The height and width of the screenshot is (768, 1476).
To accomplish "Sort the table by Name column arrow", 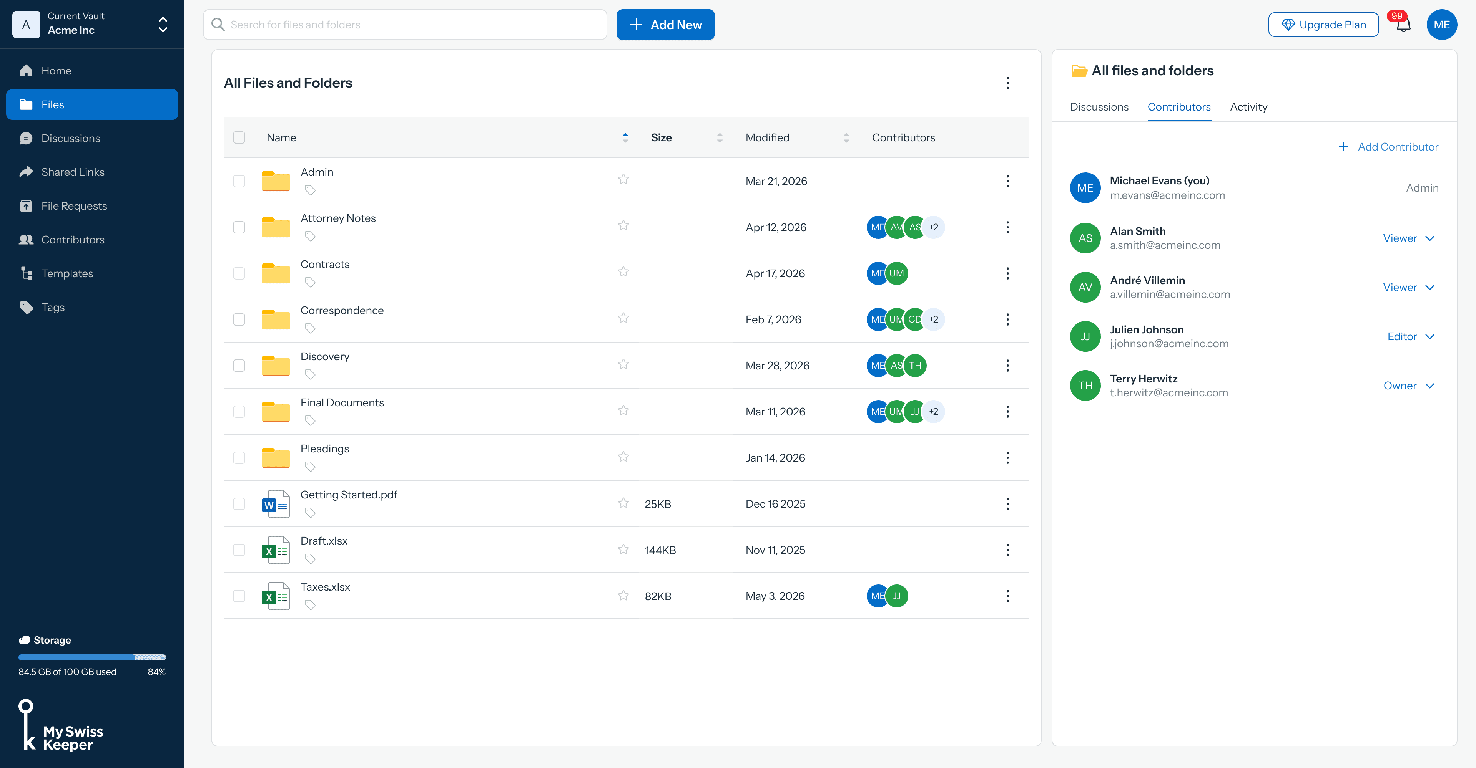I will (625, 137).
